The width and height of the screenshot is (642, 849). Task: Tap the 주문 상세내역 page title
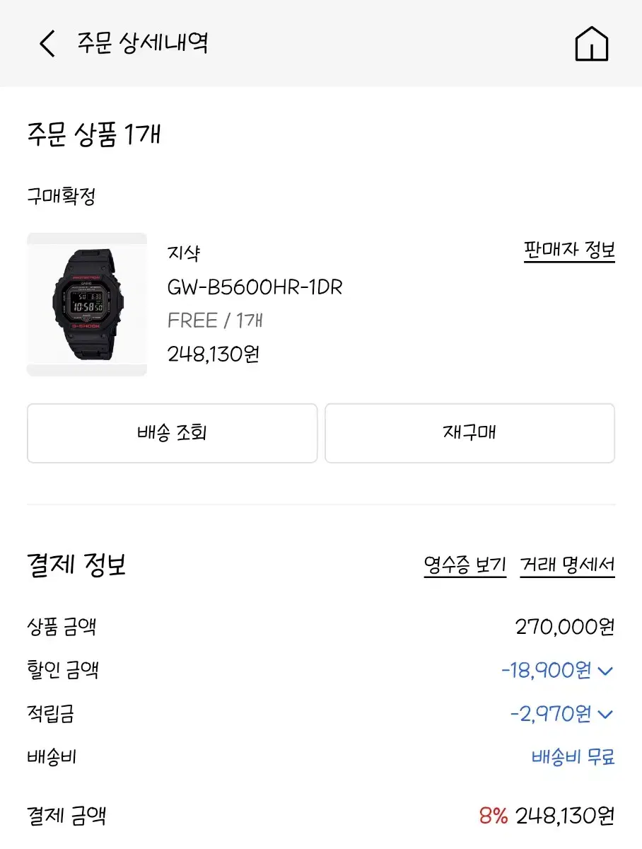pyautogui.click(x=142, y=42)
